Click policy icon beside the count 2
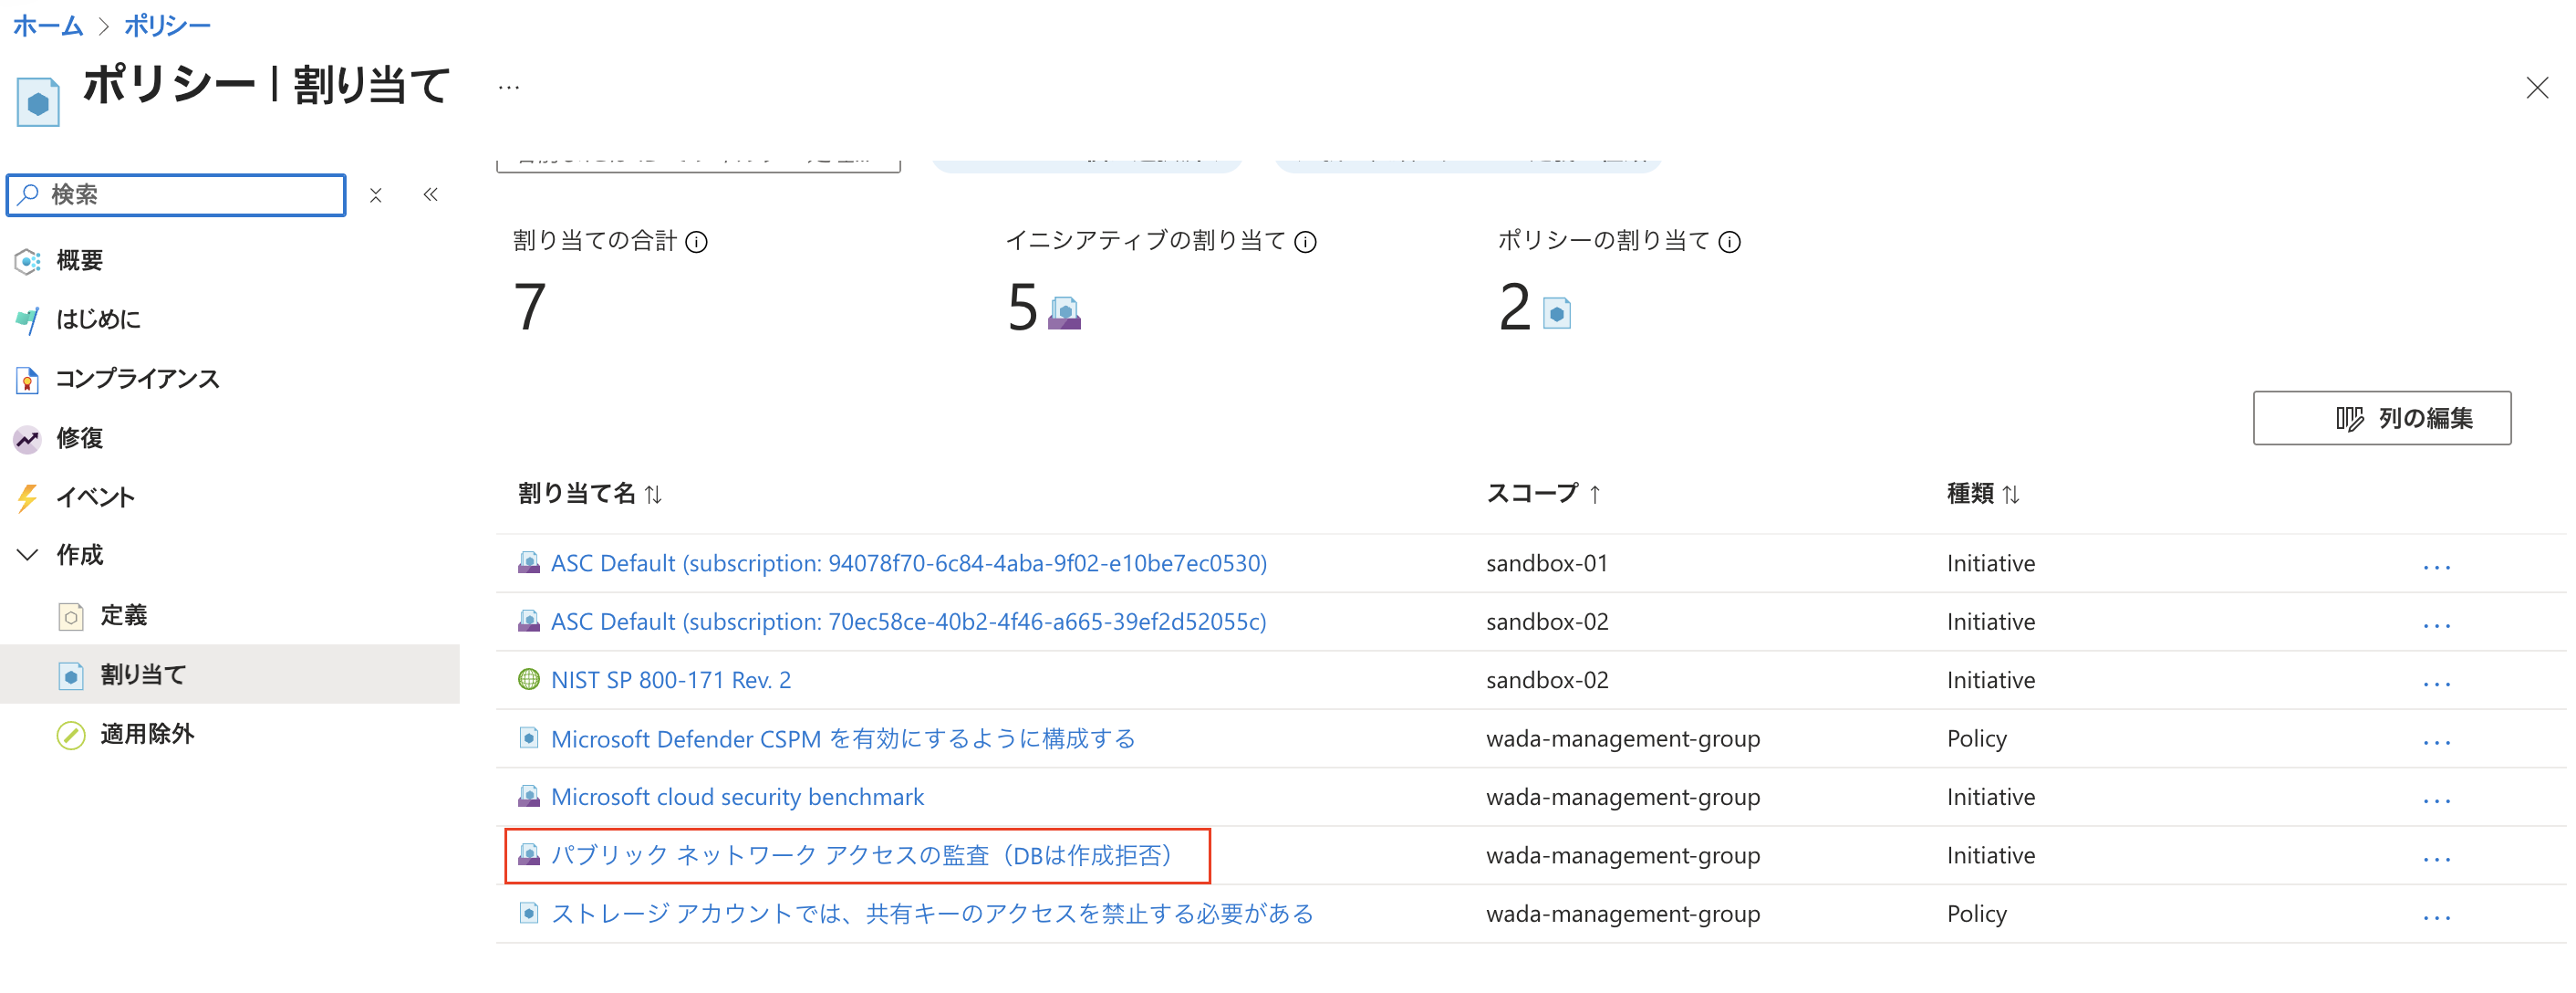Screen dimensions: 2576x993 [x=1557, y=313]
